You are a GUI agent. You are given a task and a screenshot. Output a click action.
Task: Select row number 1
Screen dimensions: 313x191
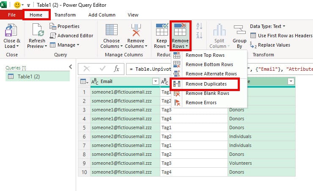[84, 92]
